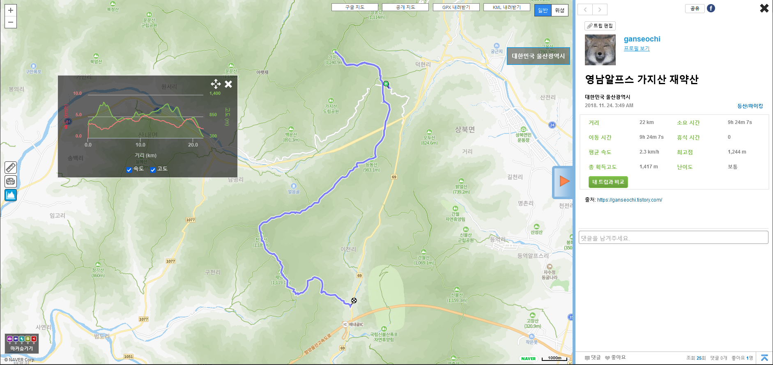Click the 1,417 m total ascent value
Viewport: 773px width, 365px height.
click(x=649, y=167)
